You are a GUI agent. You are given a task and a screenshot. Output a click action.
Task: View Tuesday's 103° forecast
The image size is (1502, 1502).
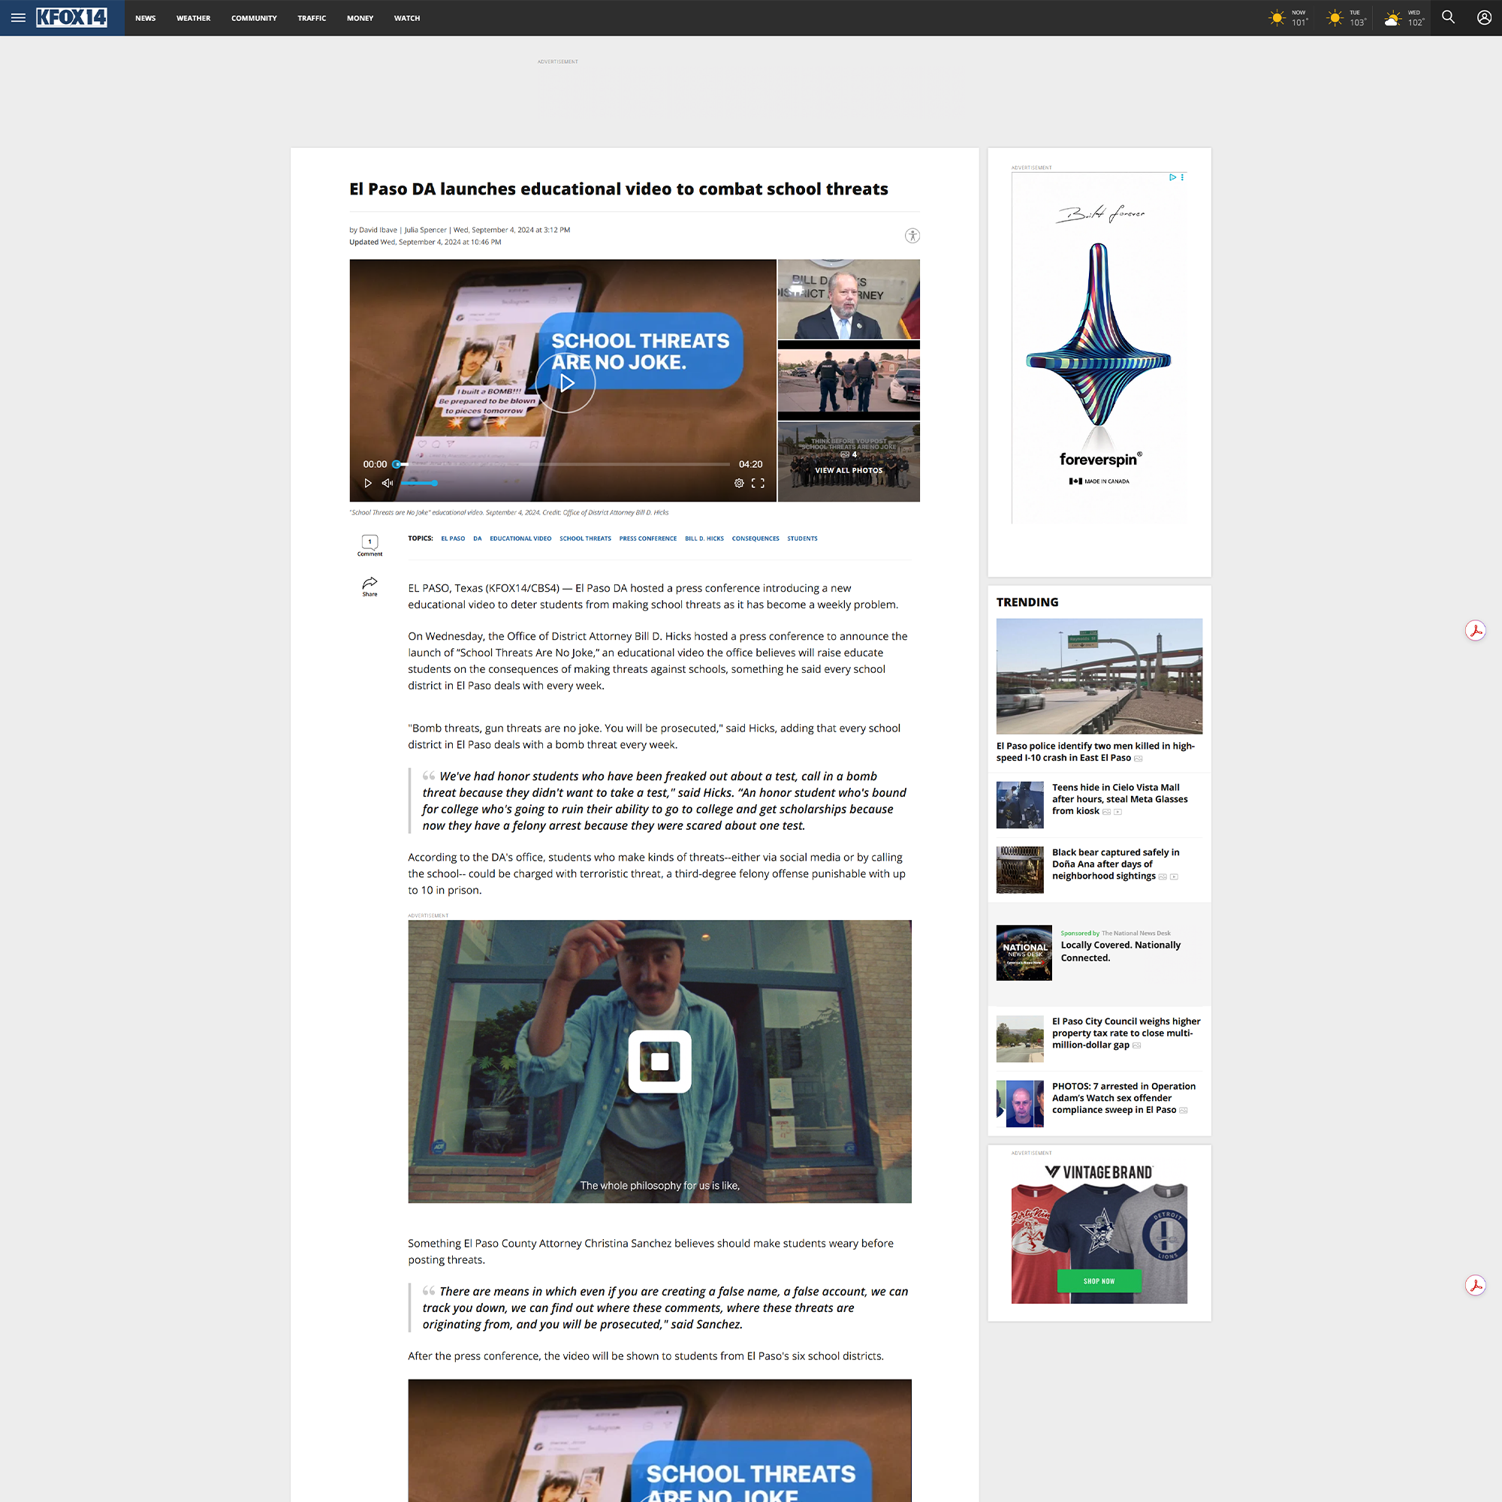point(1347,18)
